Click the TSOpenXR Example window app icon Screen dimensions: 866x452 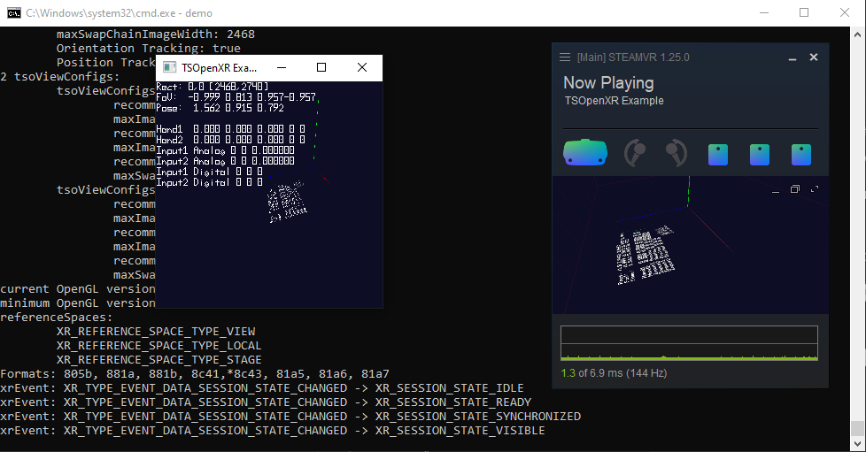coord(170,67)
